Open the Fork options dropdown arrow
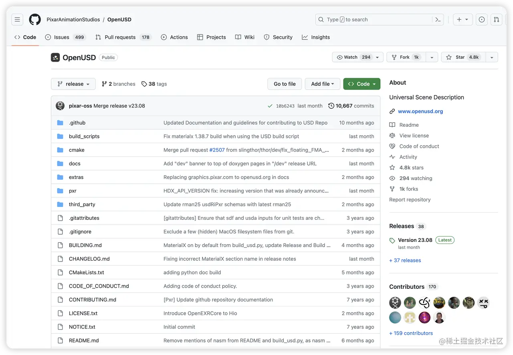Screen dimensions: 513x355 point(432,57)
